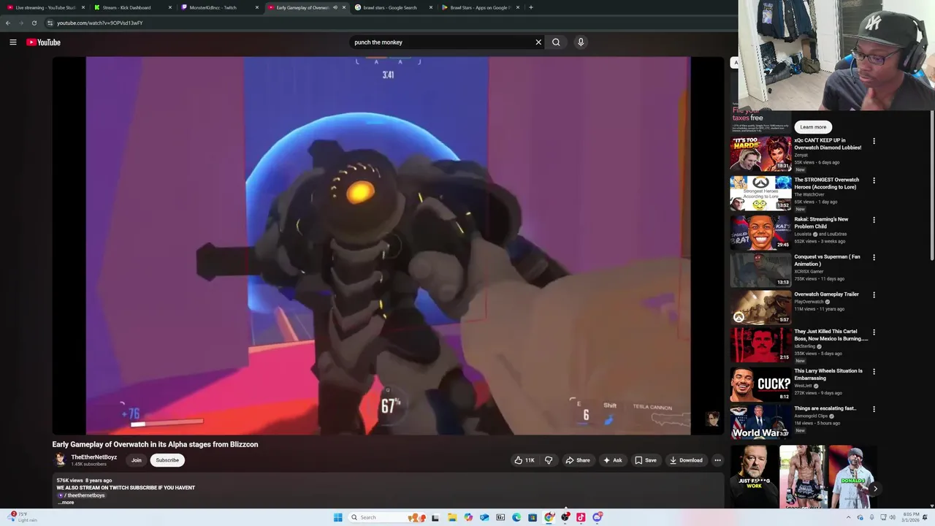This screenshot has height=526, width=935.
Task: Open 'The STRONGEST Overwatch Heroes' video thumbnail
Action: (760, 193)
